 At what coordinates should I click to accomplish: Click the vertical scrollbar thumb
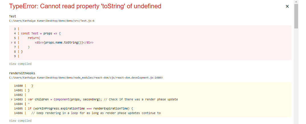296,16
